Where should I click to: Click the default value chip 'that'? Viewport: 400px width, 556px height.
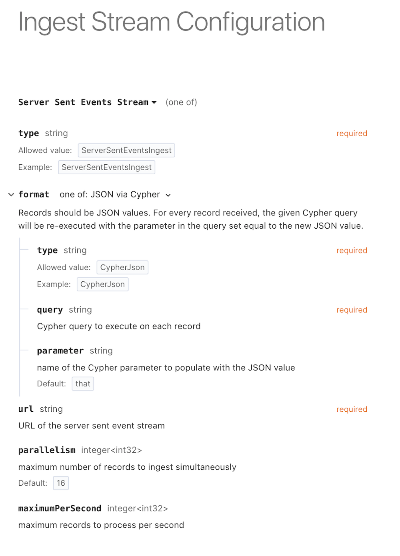[83, 384]
